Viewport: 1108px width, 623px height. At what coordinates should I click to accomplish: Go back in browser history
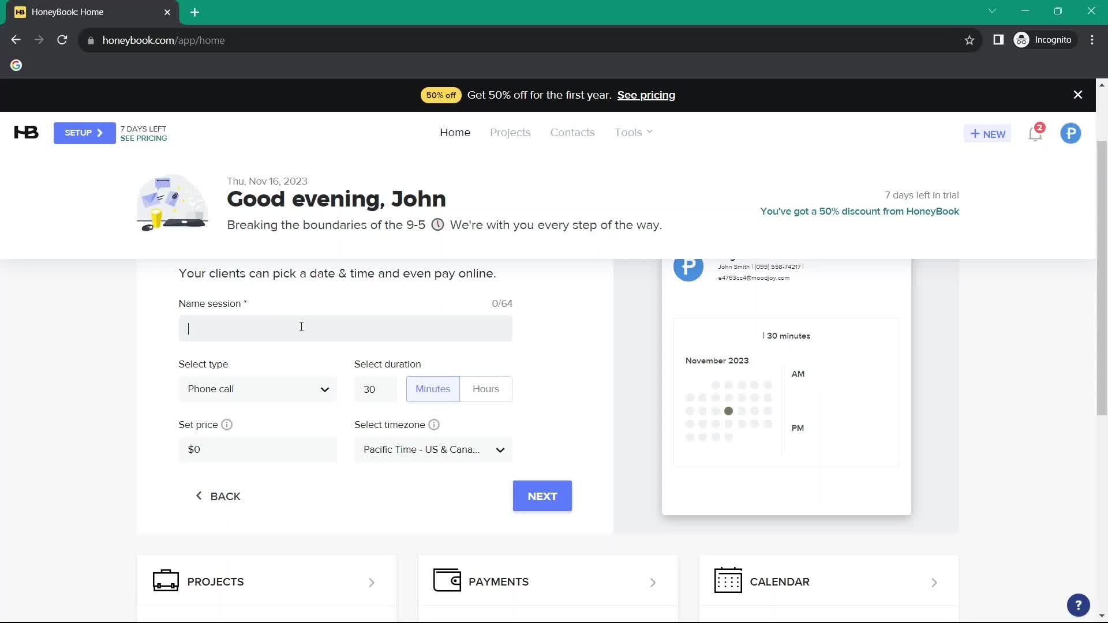pyautogui.click(x=16, y=40)
